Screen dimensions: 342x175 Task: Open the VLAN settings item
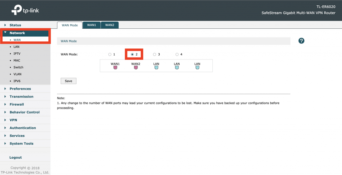coord(17,74)
